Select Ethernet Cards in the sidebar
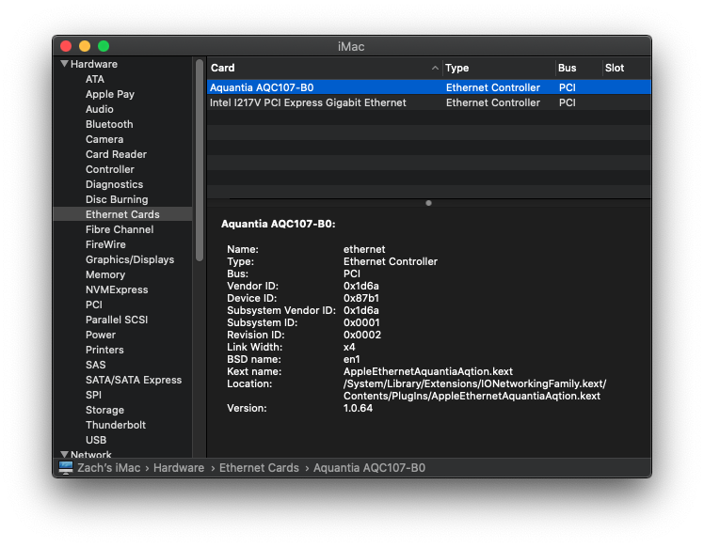The height and width of the screenshot is (547, 704). [x=122, y=214]
